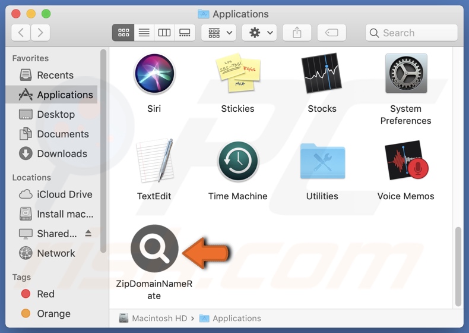The height and width of the screenshot is (333, 469).
Task: Click the Favorites section header
Action: tap(30, 58)
